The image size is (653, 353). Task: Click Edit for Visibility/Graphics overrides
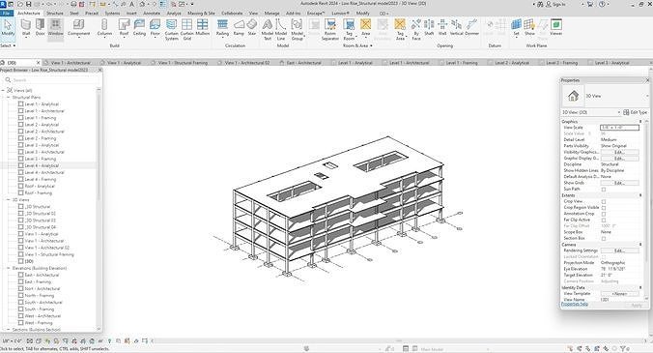tap(619, 152)
